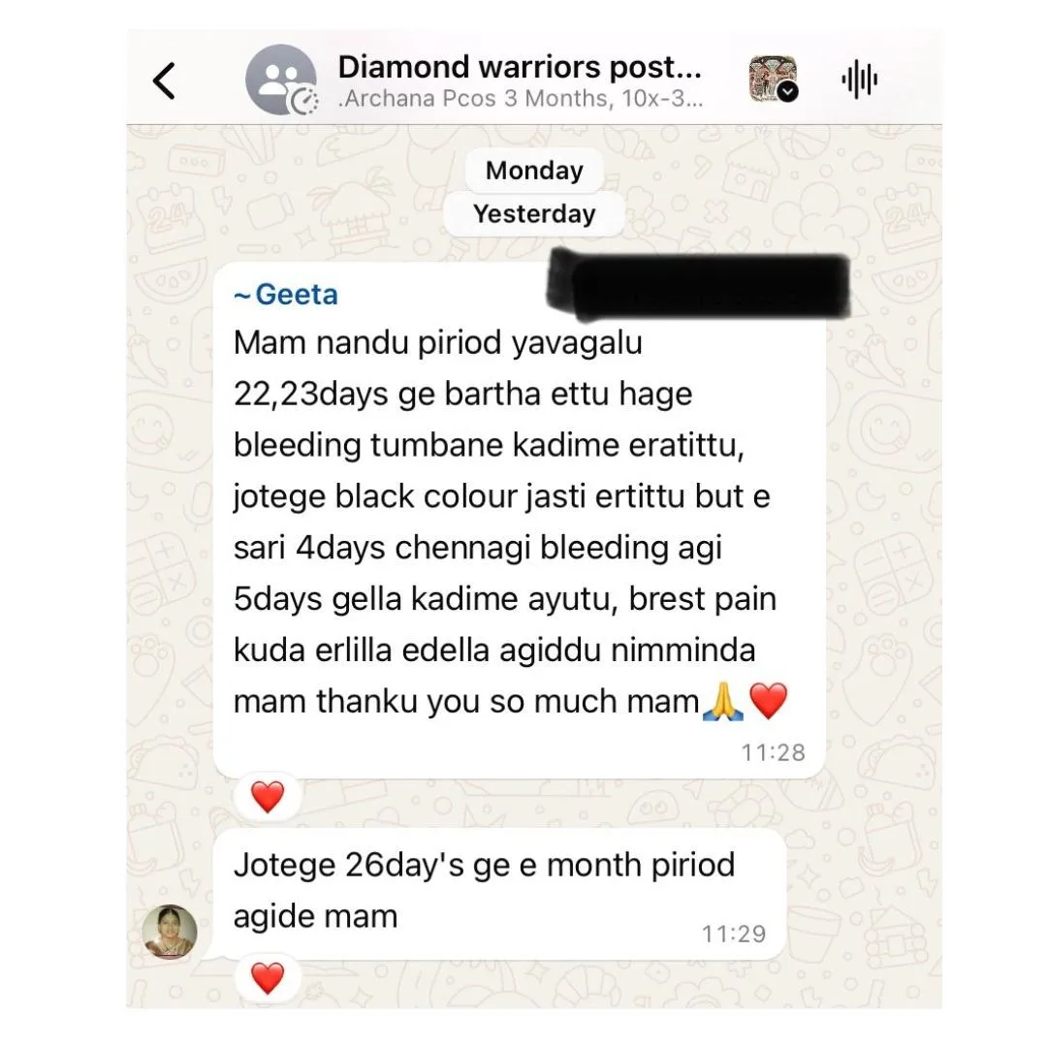Tap the Monday date chip
Image resolution: width=1047 pixels, height=1047 pixels.
click(x=534, y=171)
